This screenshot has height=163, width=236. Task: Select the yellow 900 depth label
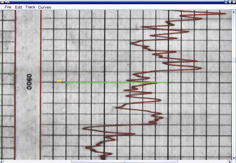point(59,81)
